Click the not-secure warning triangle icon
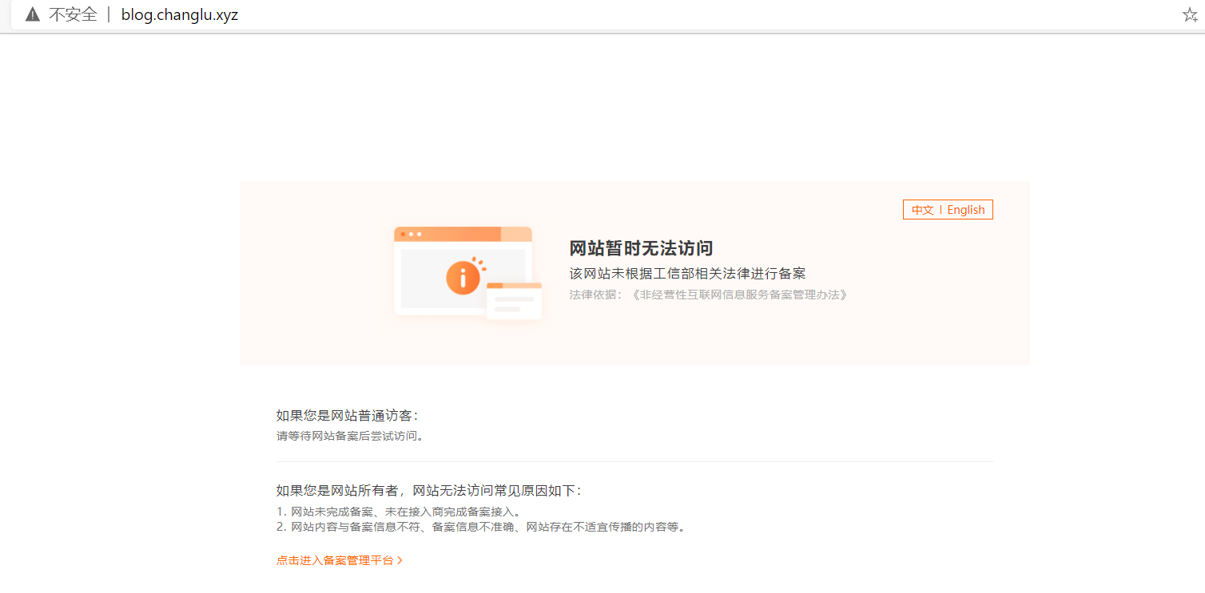Image resolution: width=1205 pixels, height=593 pixels. pyautogui.click(x=32, y=14)
